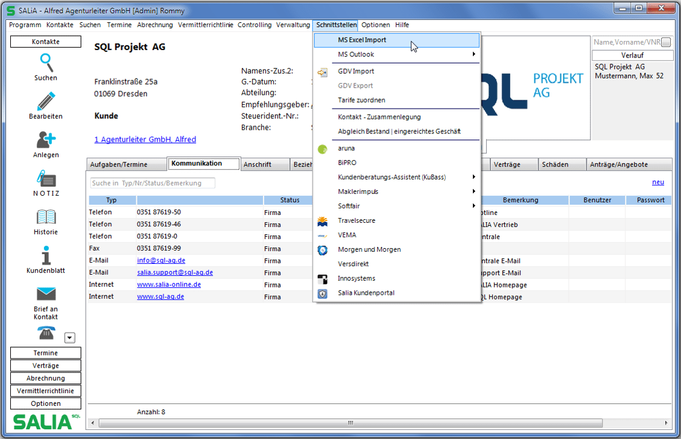This screenshot has width=681, height=439.
Task: Click the Passwort column header
Action: (x=650, y=200)
